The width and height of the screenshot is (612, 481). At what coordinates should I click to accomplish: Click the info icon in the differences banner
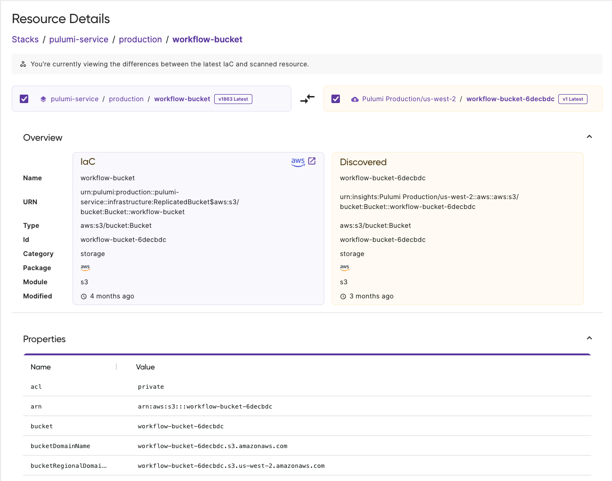(x=23, y=64)
